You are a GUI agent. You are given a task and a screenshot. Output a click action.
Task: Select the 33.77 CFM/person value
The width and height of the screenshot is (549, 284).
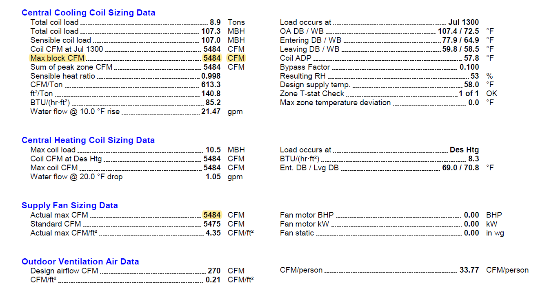pyautogui.click(x=469, y=270)
